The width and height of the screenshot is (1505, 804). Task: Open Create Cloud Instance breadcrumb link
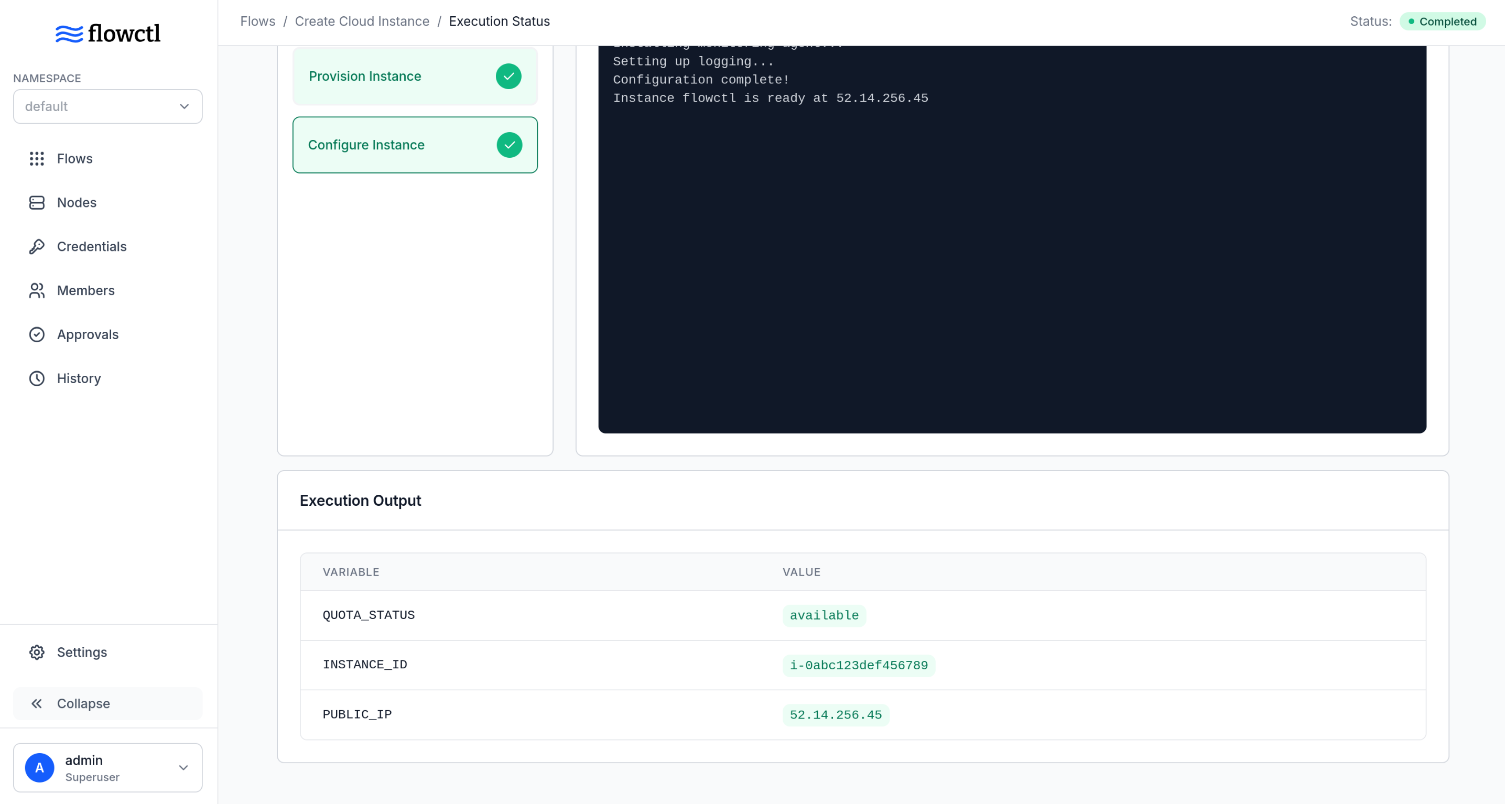362,21
